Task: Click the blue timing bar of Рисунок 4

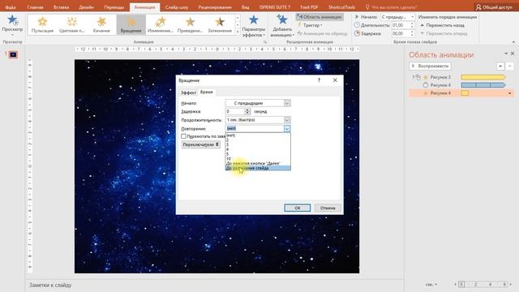Action: pos(483,85)
